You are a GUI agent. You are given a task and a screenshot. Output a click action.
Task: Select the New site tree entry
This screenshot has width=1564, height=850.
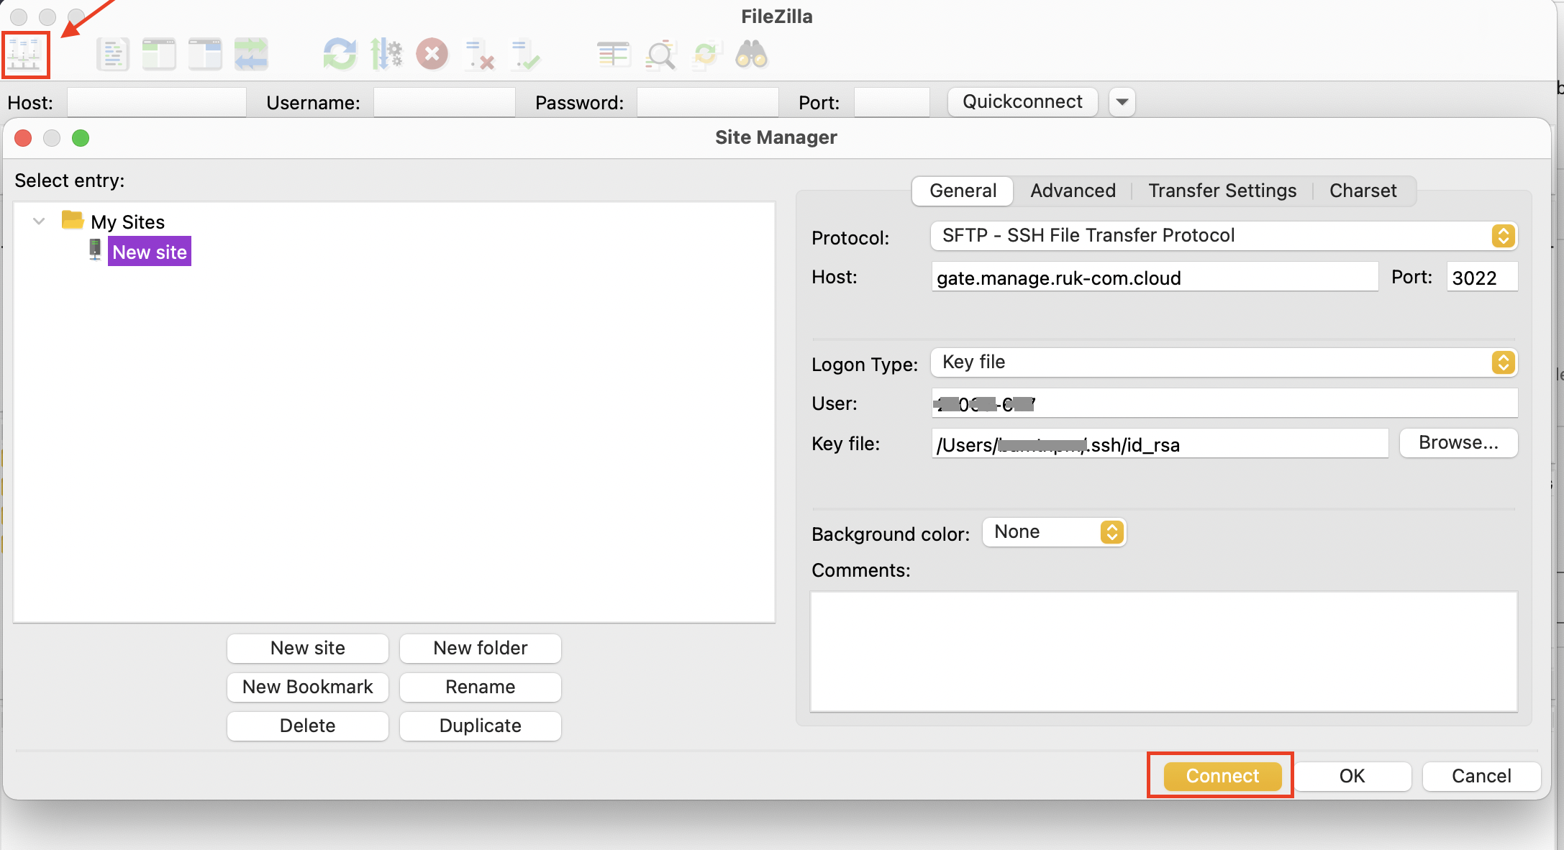point(150,252)
